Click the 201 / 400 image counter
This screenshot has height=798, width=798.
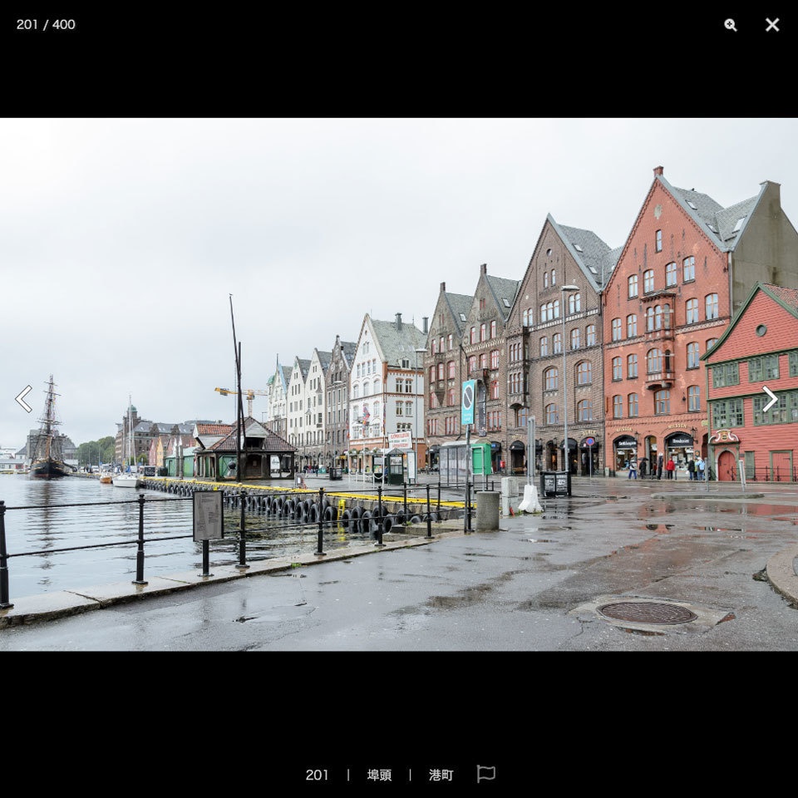coord(46,24)
